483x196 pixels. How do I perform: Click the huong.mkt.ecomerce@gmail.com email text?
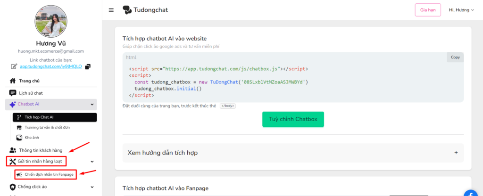click(x=51, y=51)
